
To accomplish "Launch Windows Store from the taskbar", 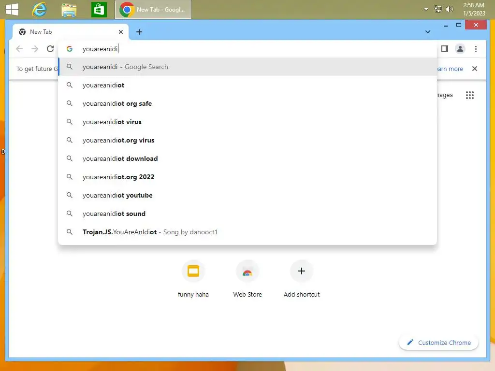I will pos(99,10).
